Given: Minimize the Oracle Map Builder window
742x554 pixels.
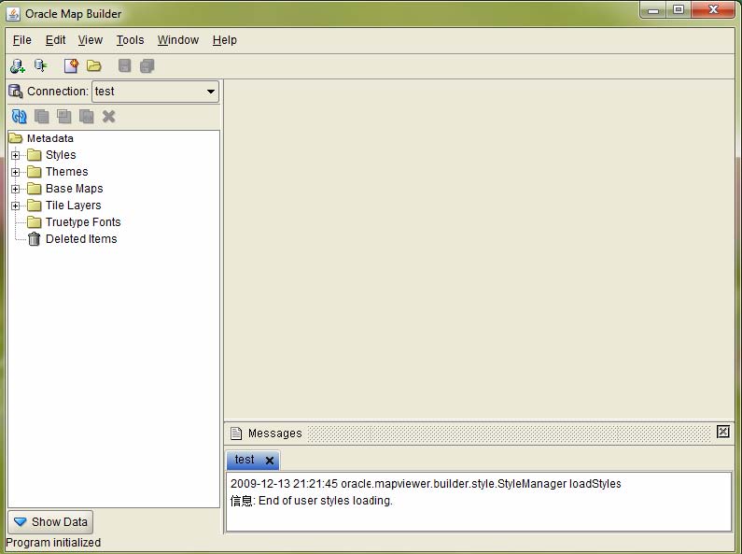Looking at the screenshot, I should 653,10.
